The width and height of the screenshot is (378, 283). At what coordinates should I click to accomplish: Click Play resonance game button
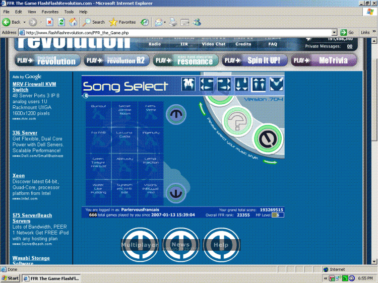(x=185, y=60)
